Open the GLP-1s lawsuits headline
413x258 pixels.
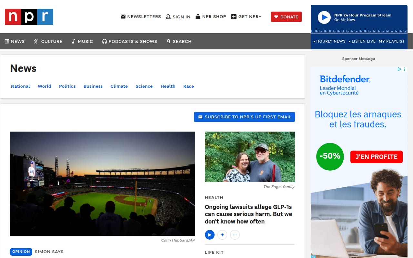[x=248, y=214]
